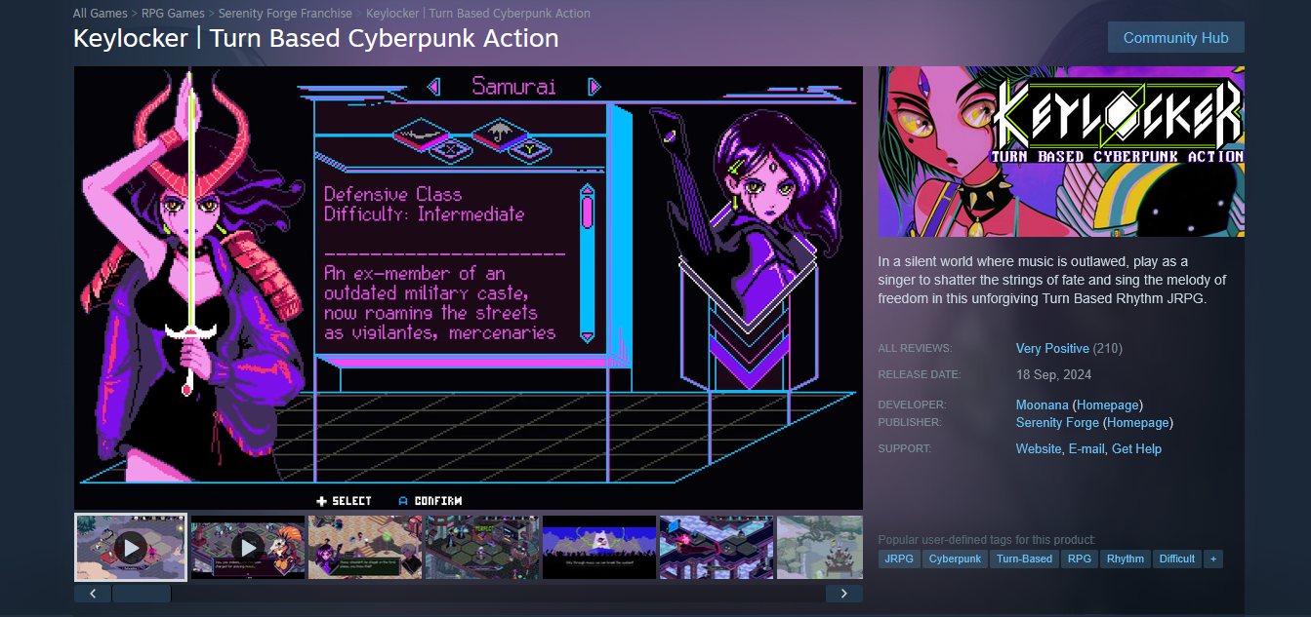The width and height of the screenshot is (1311, 617).
Task: Open the developer Homepage link
Action: point(1107,405)
